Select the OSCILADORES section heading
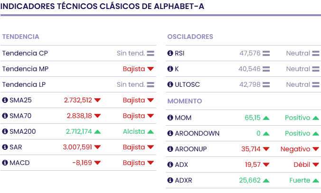This screenshot has height=193, width=321. [x=190, y=37]
